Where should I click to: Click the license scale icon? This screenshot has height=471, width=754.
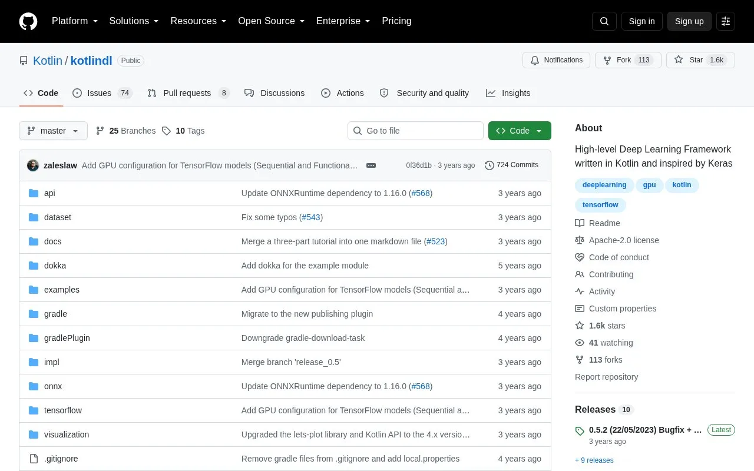(x=580, y=240)
